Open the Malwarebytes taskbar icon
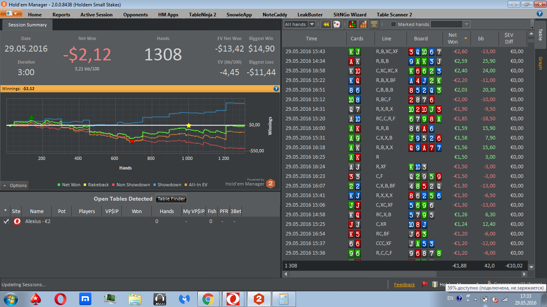547x307 pixels. point(184,299)
